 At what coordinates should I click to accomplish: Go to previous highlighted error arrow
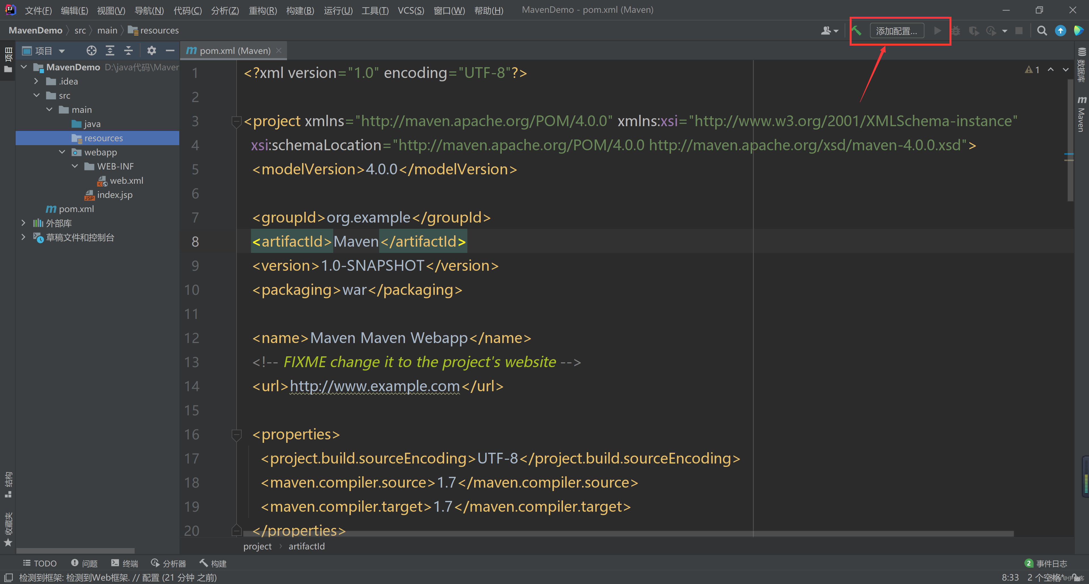[x=1050, y=70]
